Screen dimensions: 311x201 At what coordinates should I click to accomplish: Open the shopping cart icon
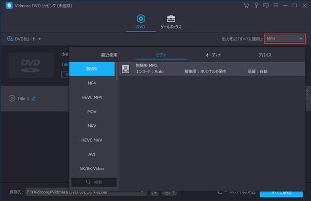(x=246, y=5)
